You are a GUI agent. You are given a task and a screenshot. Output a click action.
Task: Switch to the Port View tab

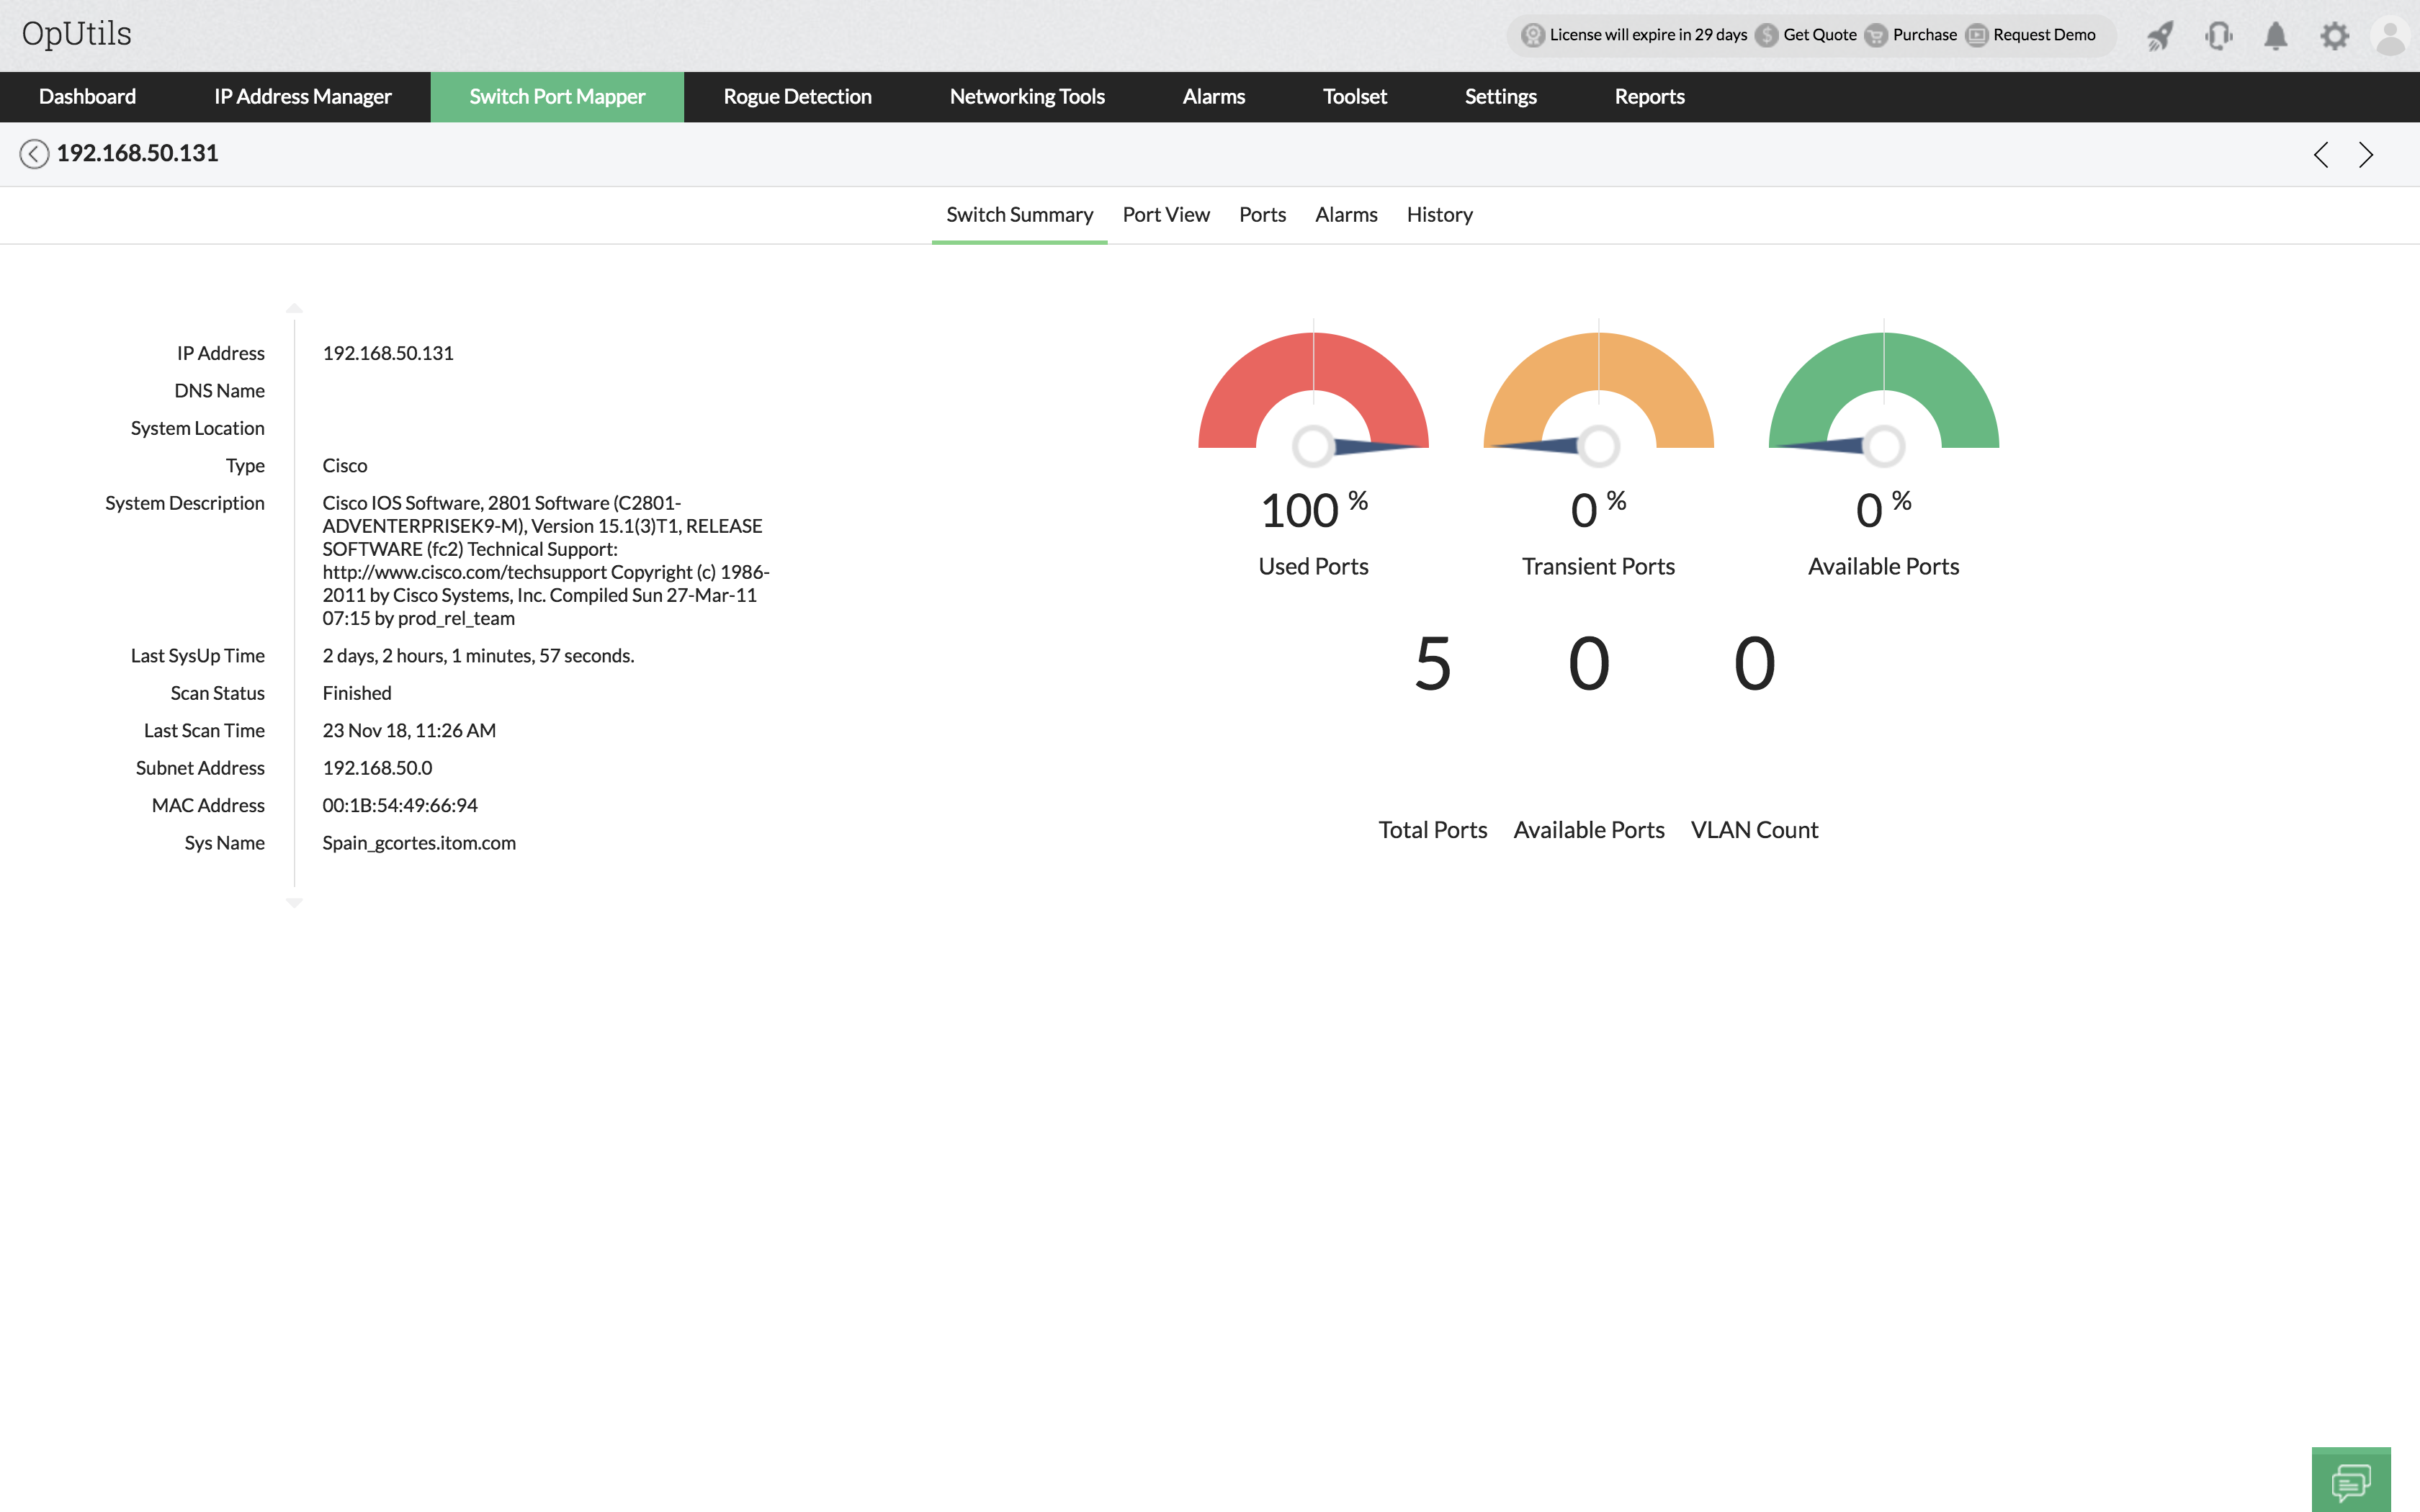point(1165,215)
